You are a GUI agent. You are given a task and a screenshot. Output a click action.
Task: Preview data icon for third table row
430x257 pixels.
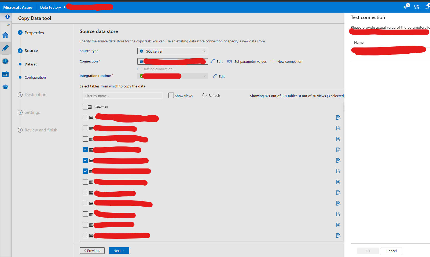(x=338, y=139)
